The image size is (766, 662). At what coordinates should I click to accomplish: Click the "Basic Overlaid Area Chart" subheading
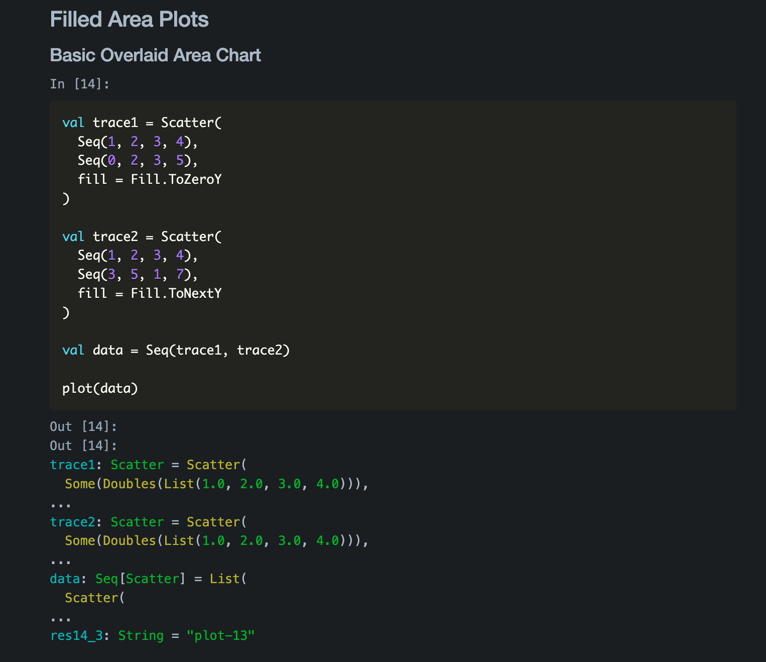(x=155, y=55)
